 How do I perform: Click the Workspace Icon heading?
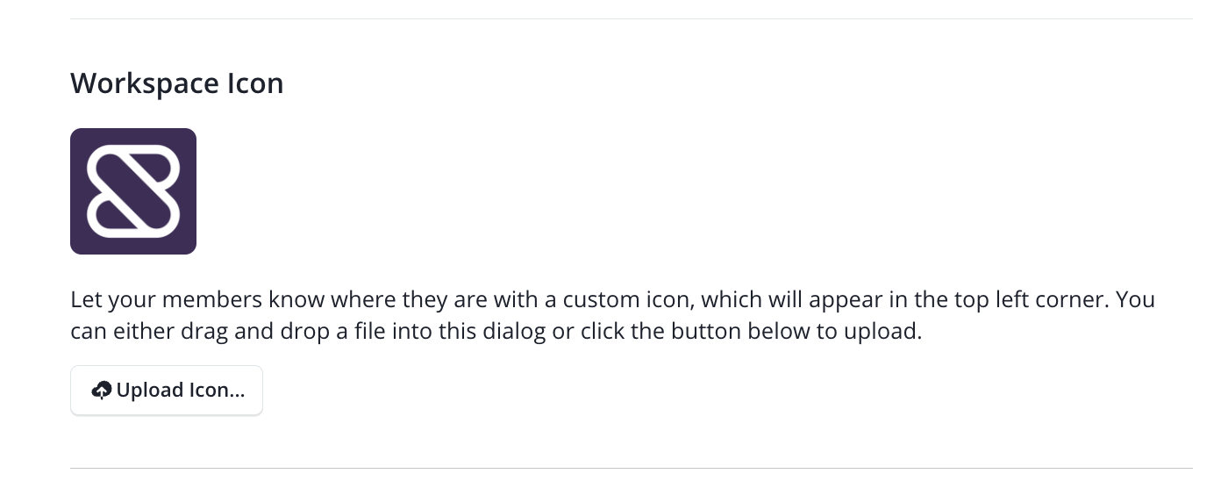point(177,83)
